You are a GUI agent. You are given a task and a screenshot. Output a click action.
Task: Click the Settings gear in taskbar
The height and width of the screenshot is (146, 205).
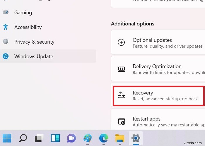(x=136, y=138)
